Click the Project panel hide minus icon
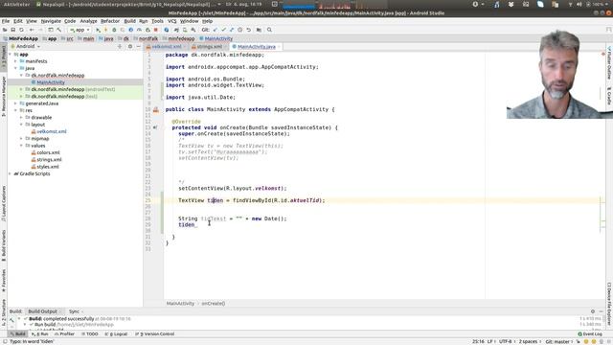 click(138, 47)
